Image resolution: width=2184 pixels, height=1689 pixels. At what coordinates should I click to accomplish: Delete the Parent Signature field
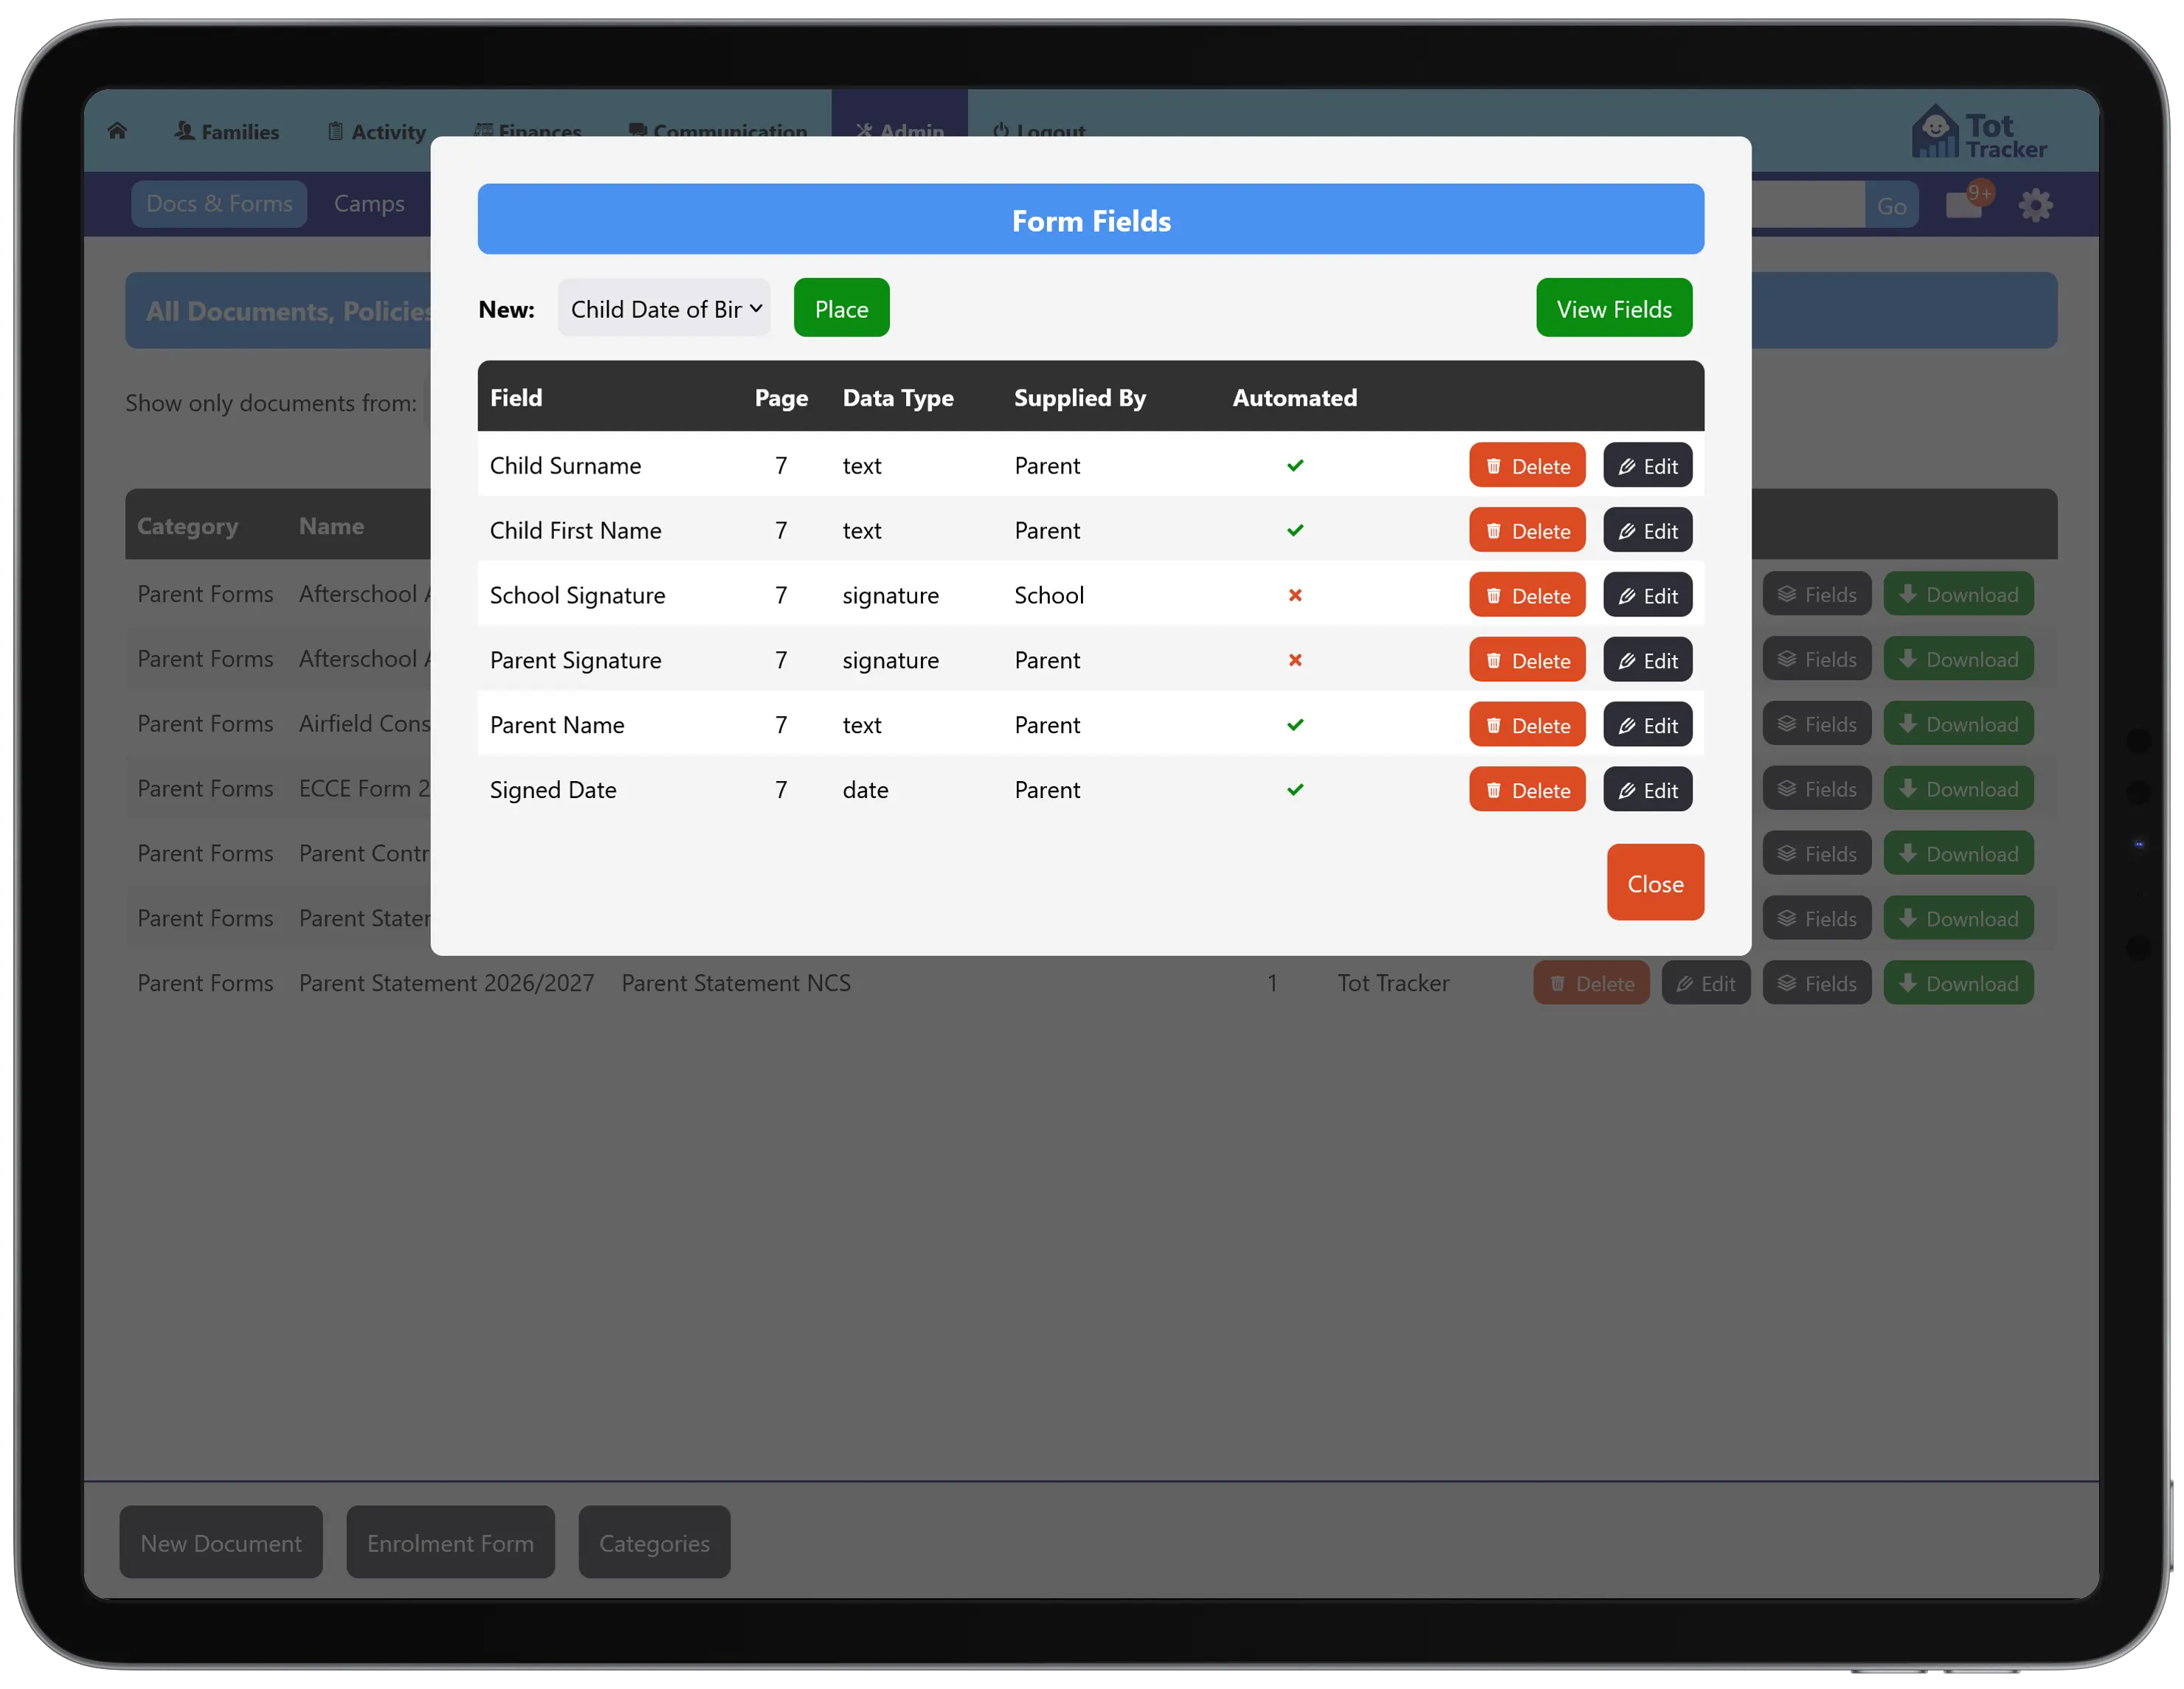click(1527, 661)
